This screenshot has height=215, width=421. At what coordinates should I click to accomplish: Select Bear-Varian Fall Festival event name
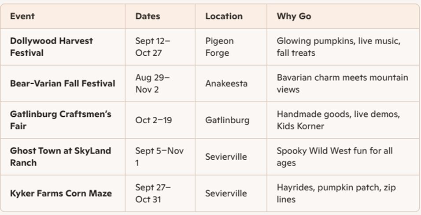pyautogui.click(x=63, y=83)
